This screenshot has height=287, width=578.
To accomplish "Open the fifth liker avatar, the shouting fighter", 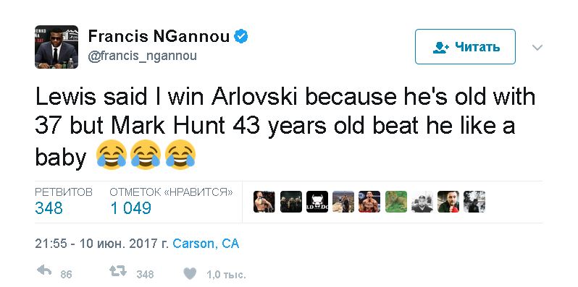I will pos(369,202).
